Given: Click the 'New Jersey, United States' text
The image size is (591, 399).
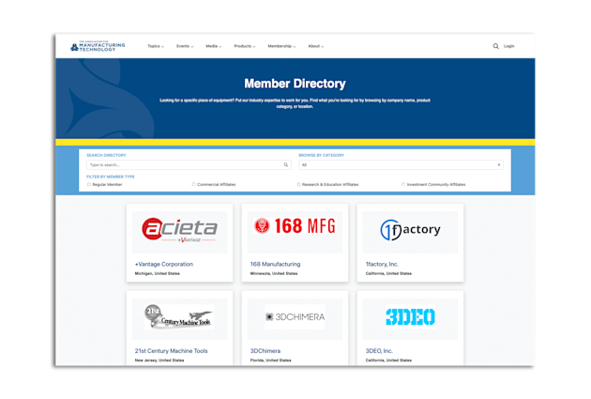Looking at the screenshot, I should coord(159,361).
